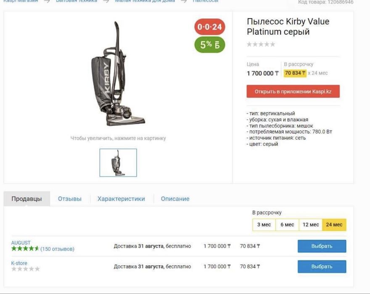Click the 'Чтобы увеличить, нажмите на картинку' hint

pyautogui.click(x=118, y=138)
